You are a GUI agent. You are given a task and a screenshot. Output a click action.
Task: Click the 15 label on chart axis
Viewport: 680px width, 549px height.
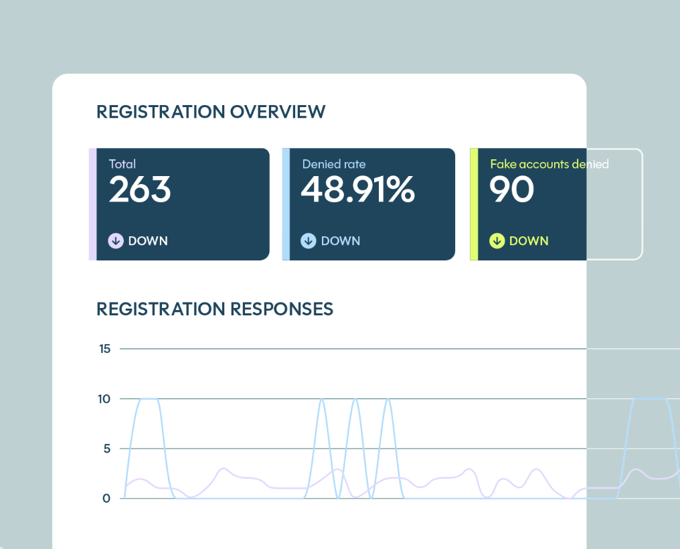(x=104, y=349)
